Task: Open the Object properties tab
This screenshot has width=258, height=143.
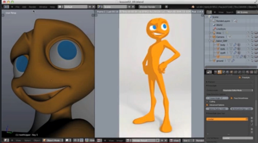Action: tap(231, 72)
